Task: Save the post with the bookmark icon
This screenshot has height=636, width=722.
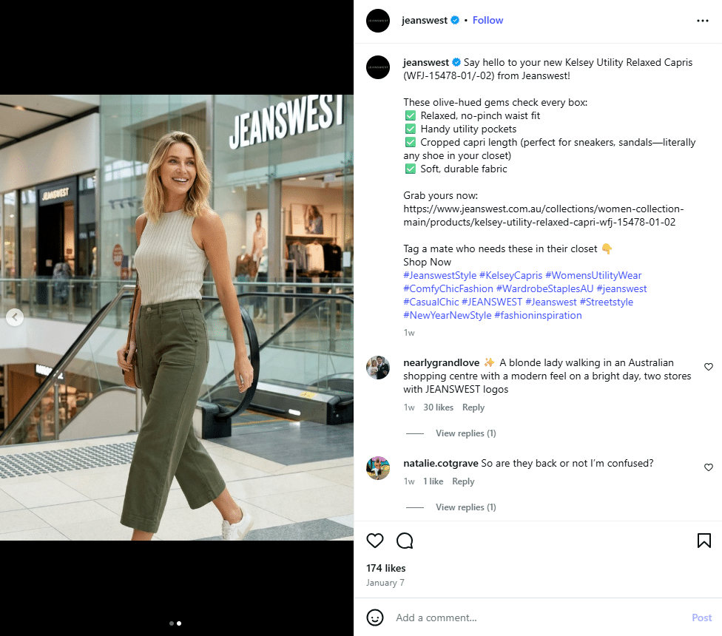Action: tap(704, 541)
